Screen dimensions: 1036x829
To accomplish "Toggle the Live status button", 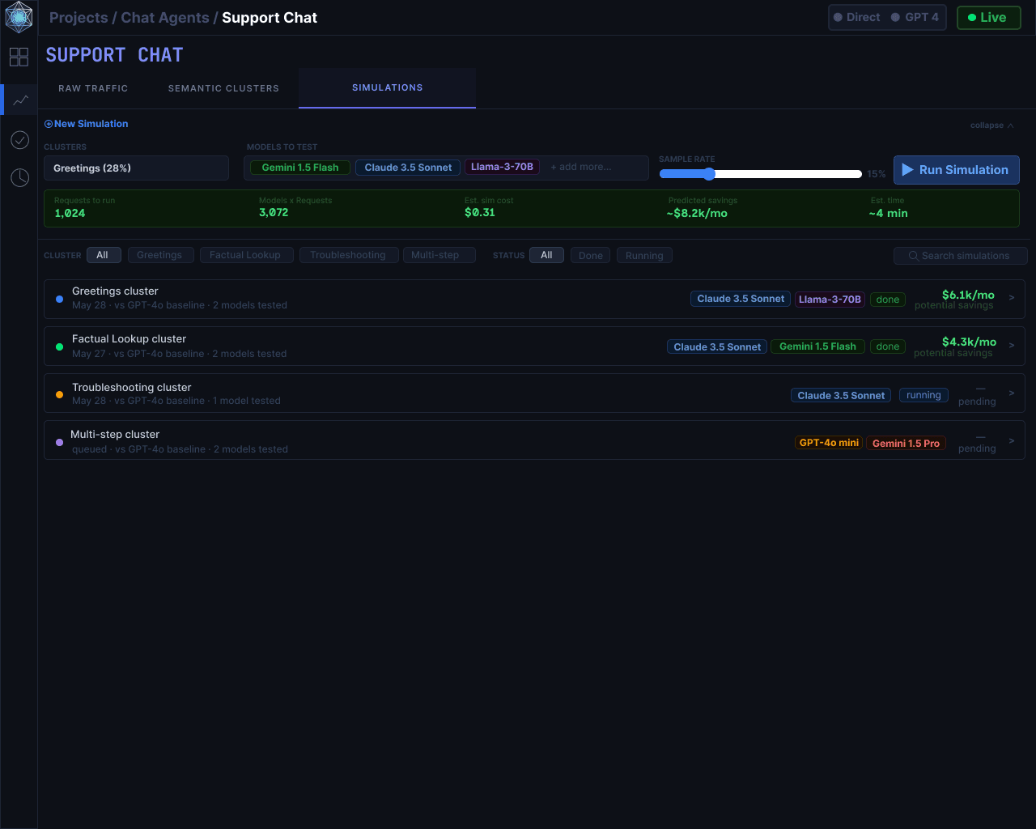I will coord(989,17).
